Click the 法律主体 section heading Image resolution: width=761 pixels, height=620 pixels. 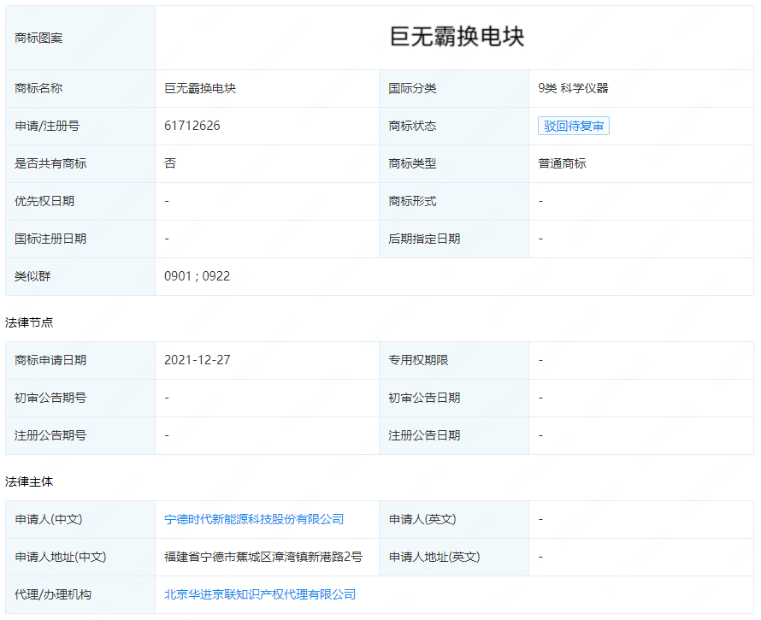[29, 481]
